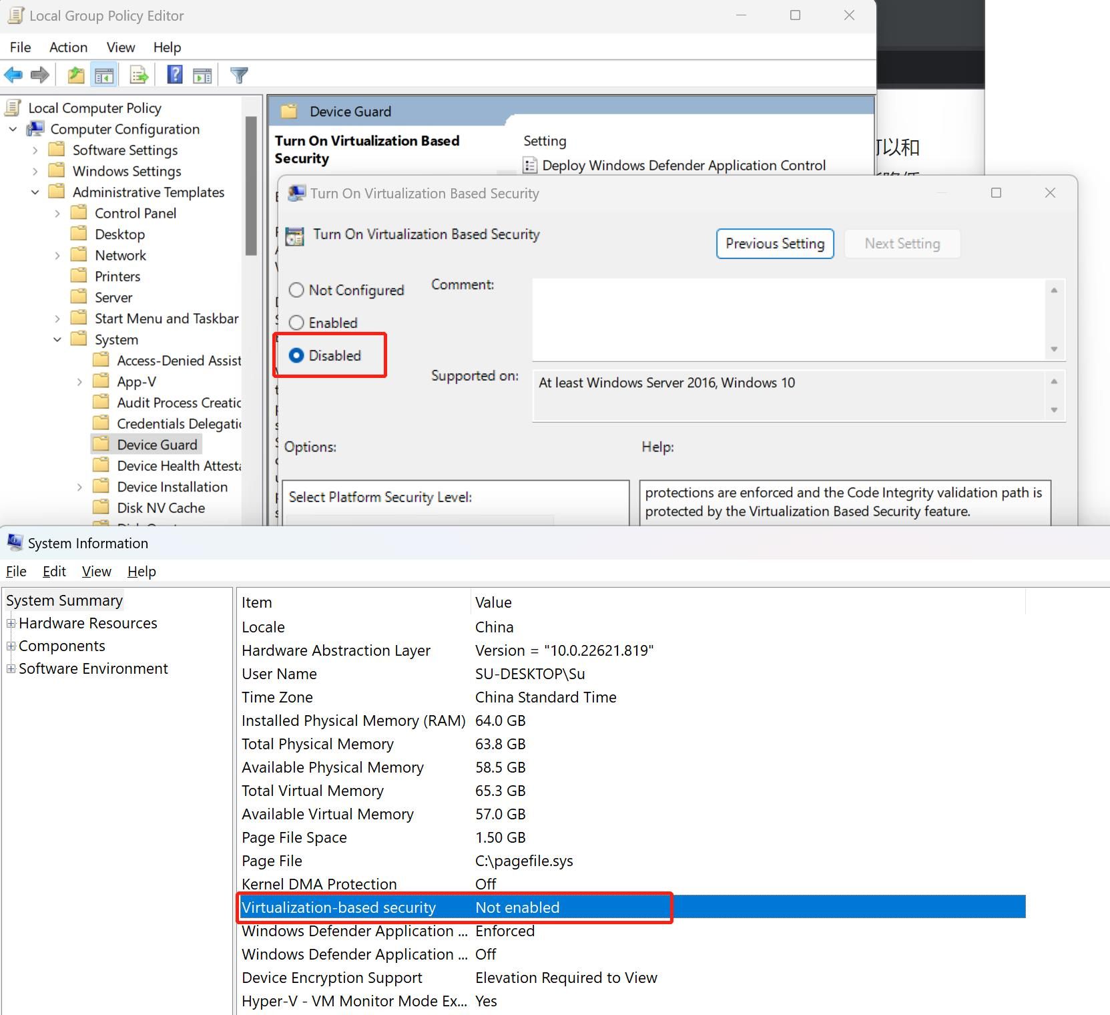Expand the Network node in tree
This screenshot has height=1015, width=1110.
57,255
